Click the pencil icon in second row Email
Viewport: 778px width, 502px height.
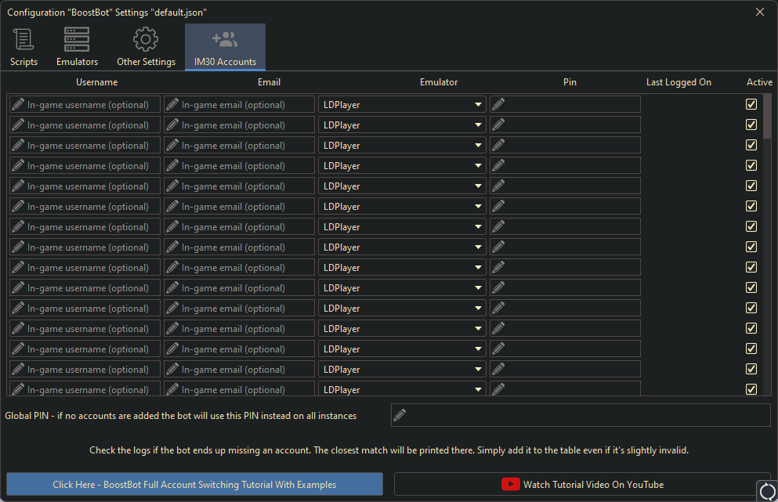pyautogui.click(x=172, y=125)
